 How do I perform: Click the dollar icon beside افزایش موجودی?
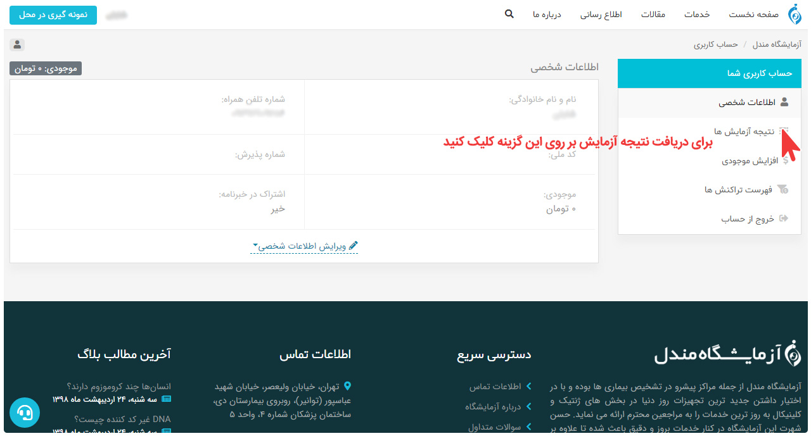coord(786,161)
